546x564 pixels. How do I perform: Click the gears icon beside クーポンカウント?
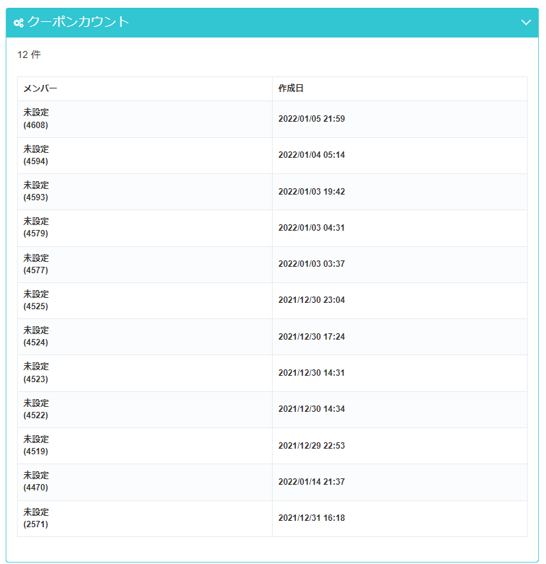pos(18,23)
